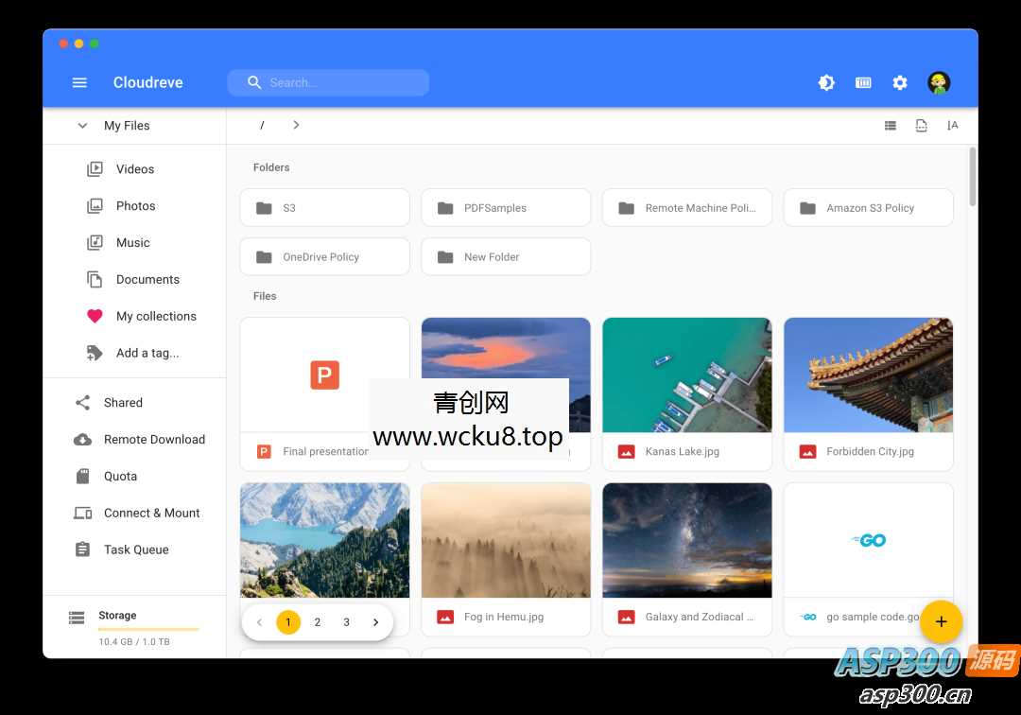Screen dimensions: 1021x715
Task: Open the sort order icon
Action: (x=952, y=125)
